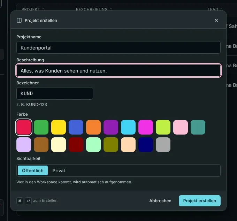Click the Projektname input field

tap(118, 47)
